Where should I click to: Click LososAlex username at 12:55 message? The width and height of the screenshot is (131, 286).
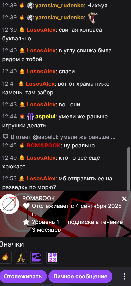(x=41, y=178)
